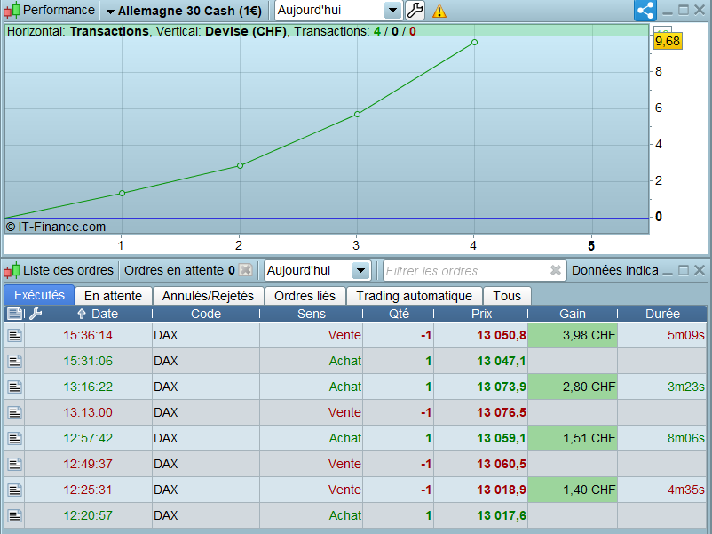Image resolution: width=712 pixels, height=534 pixels.
Task: Maximize the Performance panel
Action: click(x=684, y=10)
